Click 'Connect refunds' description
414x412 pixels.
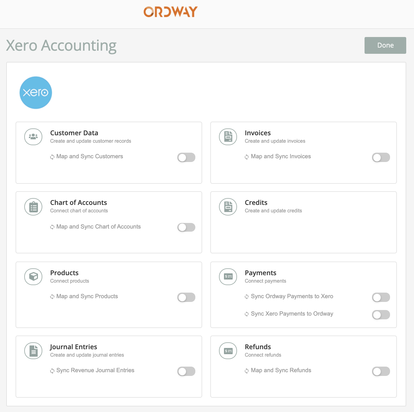(263, 355)
